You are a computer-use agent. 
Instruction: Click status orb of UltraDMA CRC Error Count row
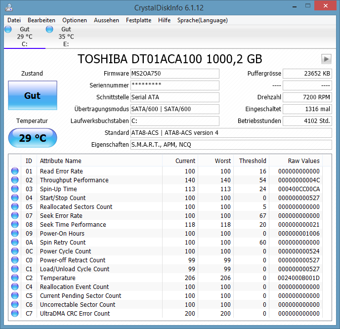15,313
